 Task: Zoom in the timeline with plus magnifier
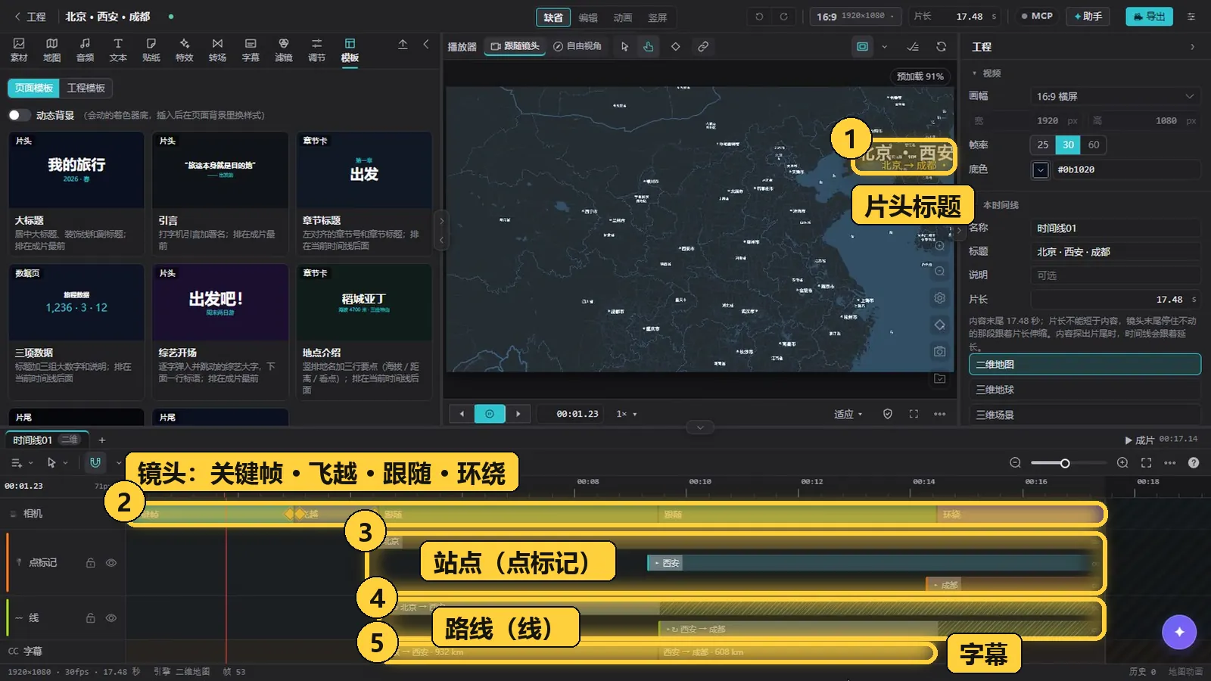point(1122,462)
